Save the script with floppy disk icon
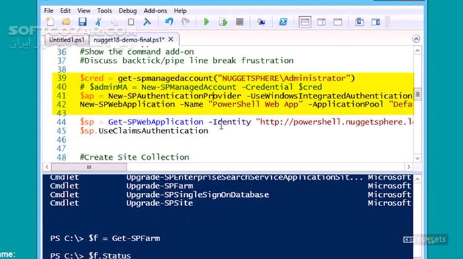 [83, 22]
